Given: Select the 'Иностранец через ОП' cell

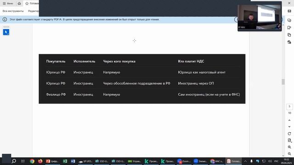Looking at the screenshot, I should click(196, 83).
